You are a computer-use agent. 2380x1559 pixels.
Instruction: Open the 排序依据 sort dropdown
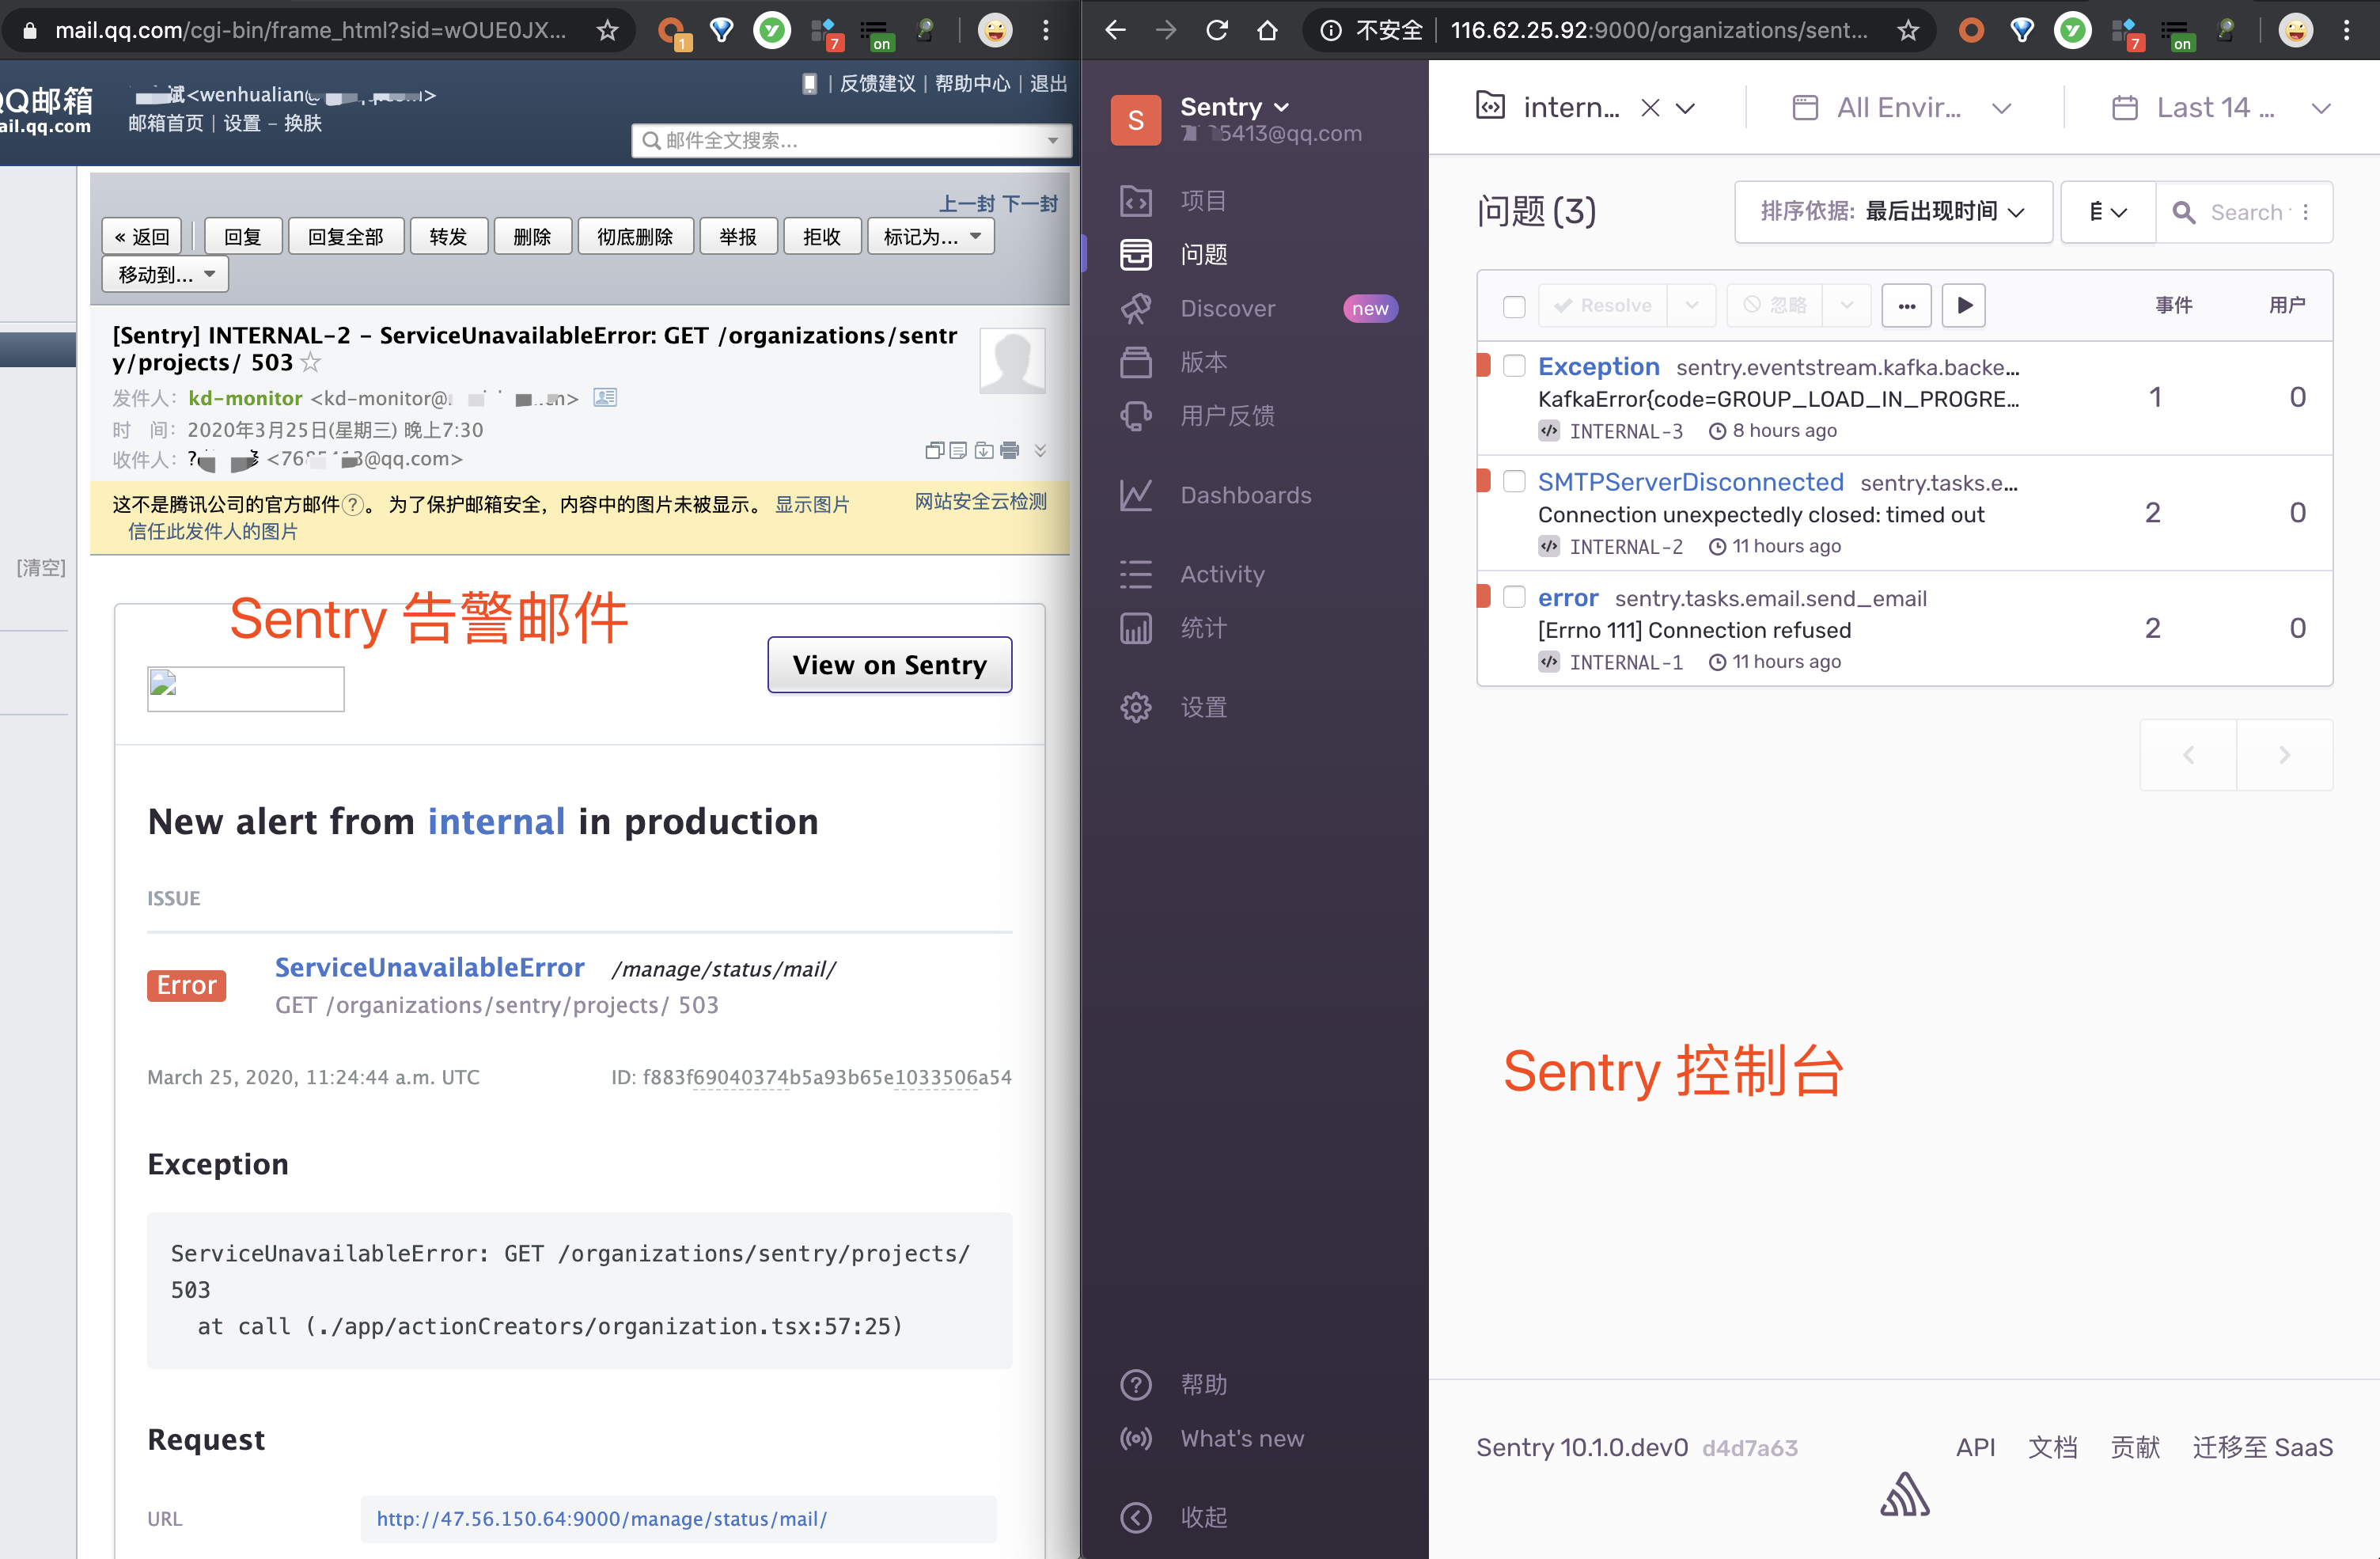coord(1892,212)
